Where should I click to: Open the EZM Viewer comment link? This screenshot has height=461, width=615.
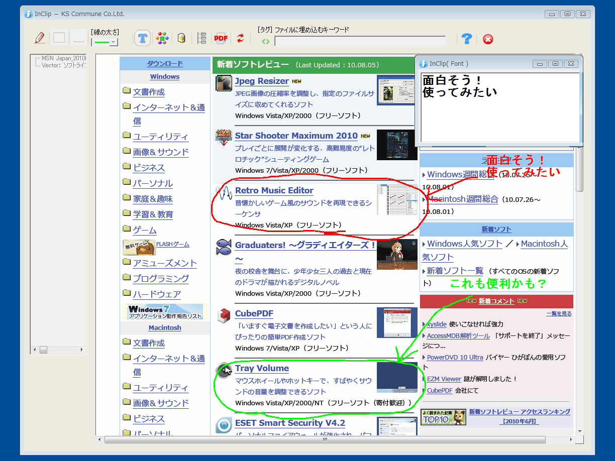coord(444,379)
